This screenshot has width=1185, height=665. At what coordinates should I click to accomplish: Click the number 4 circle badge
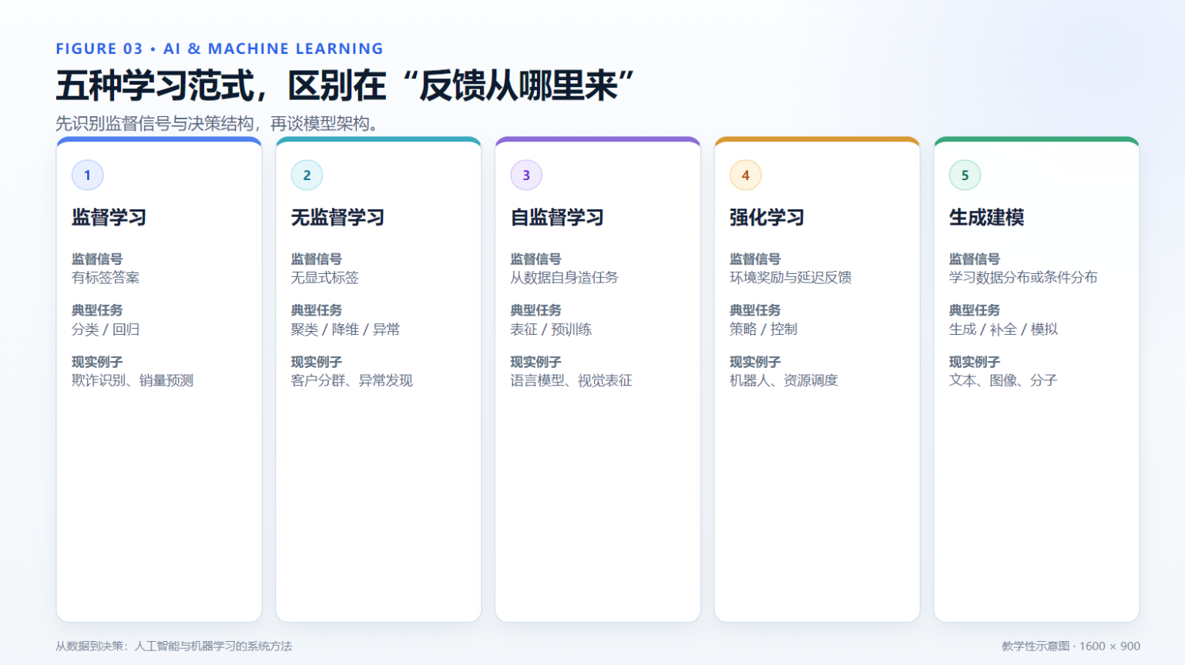click(x=745, y=175)
